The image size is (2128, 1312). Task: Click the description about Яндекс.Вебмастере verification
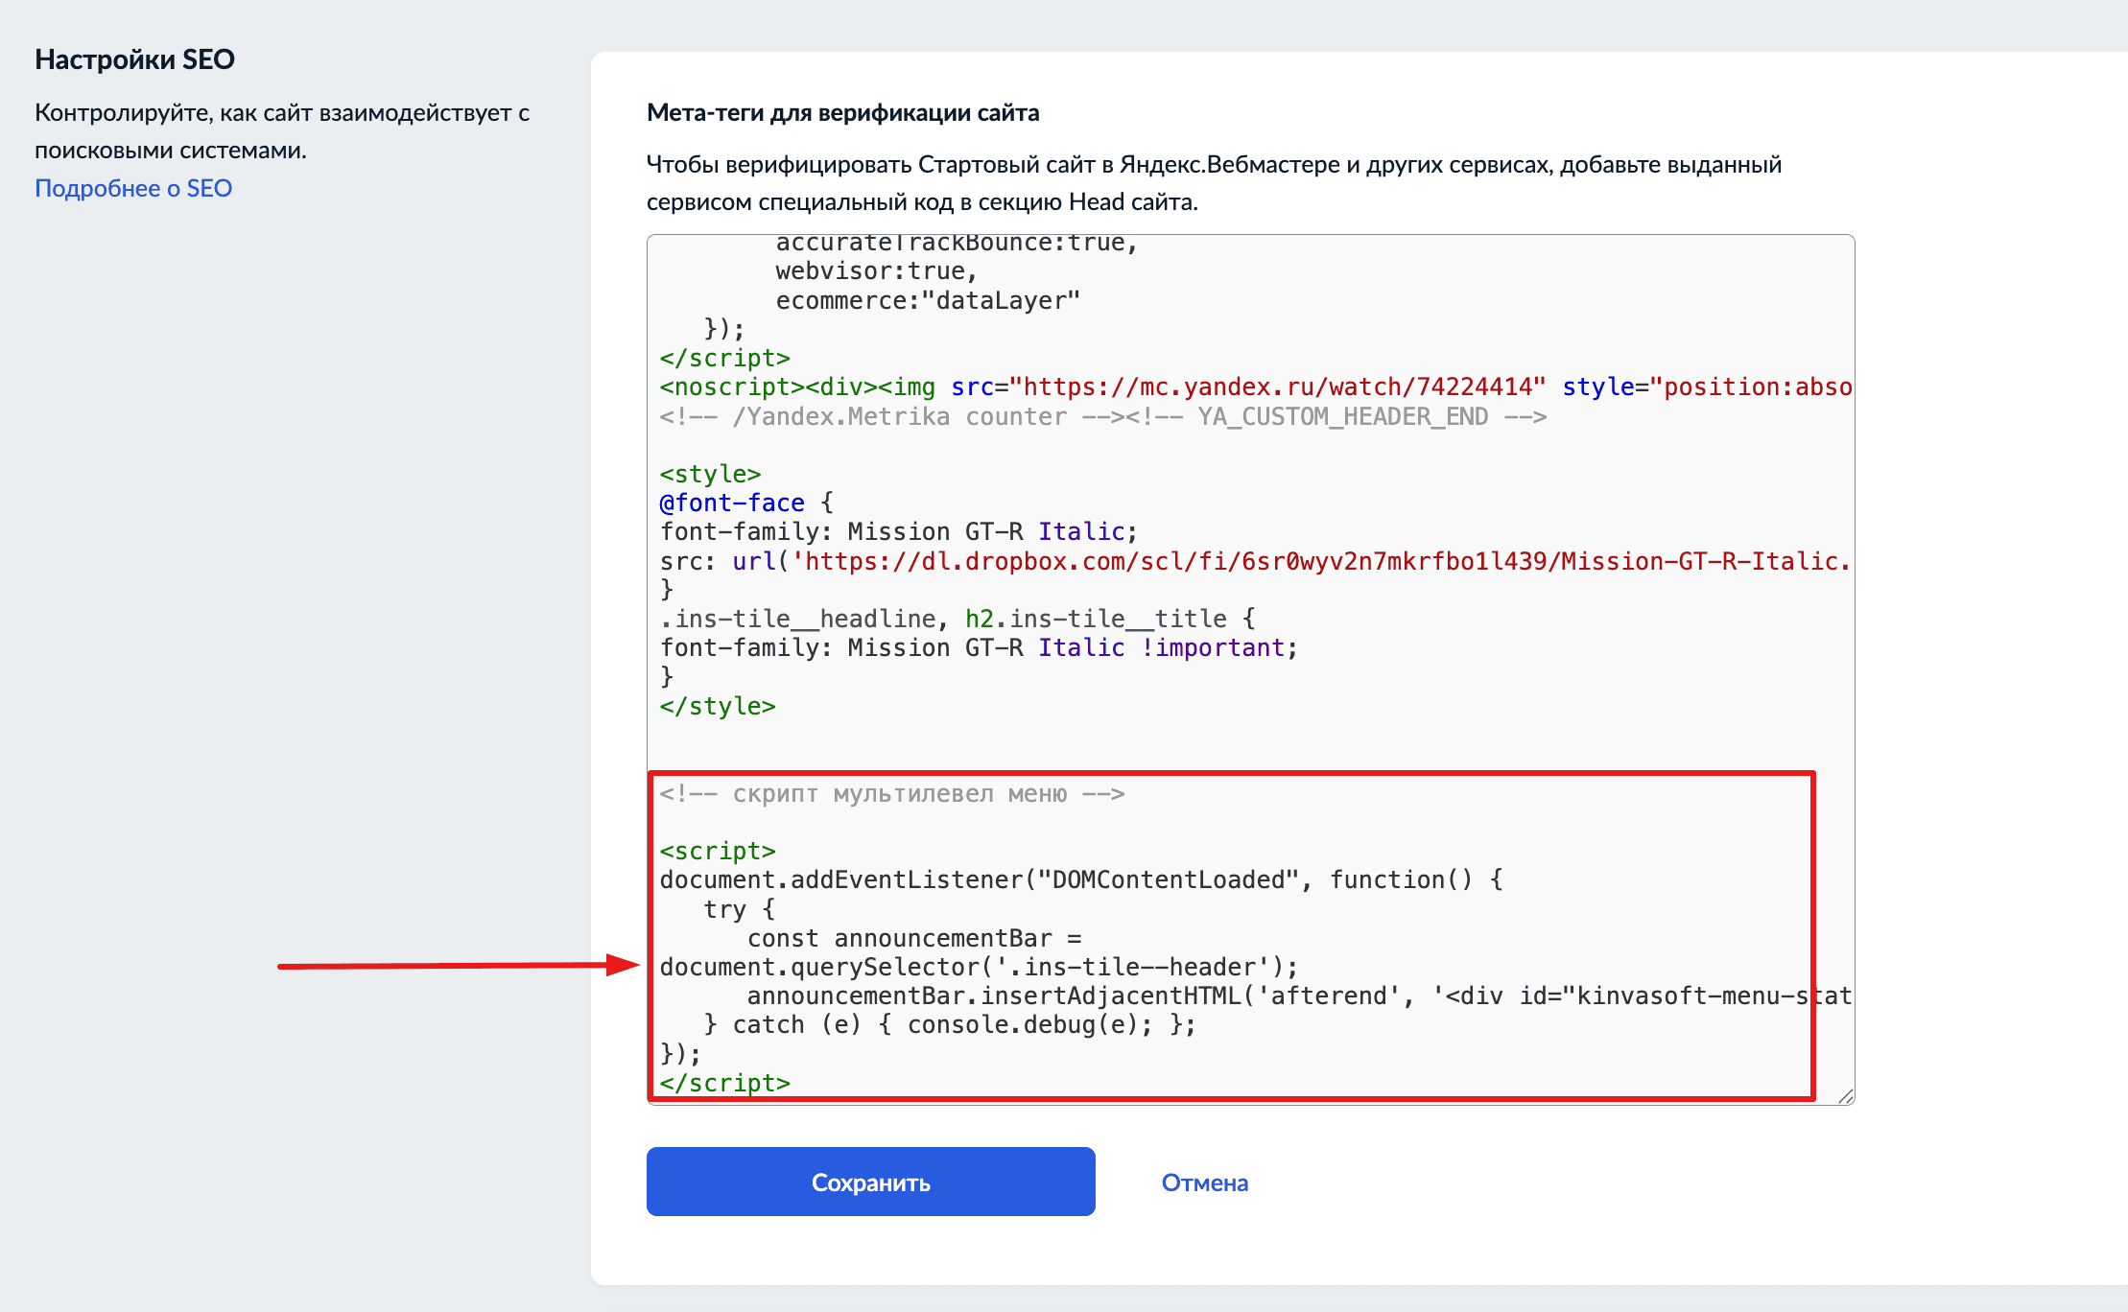(1214, 183)
